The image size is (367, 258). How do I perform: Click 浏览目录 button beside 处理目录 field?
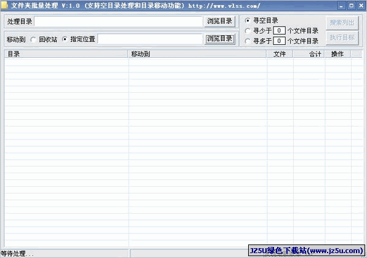pos(220,21)
